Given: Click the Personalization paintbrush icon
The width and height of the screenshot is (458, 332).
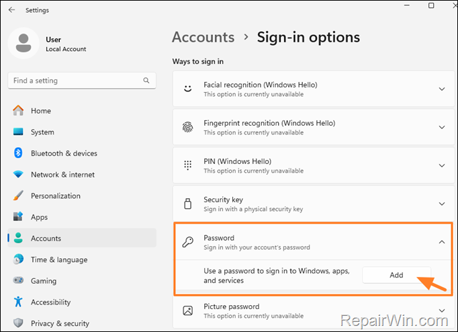Looking at the screenshot, I should pos(18,196).
